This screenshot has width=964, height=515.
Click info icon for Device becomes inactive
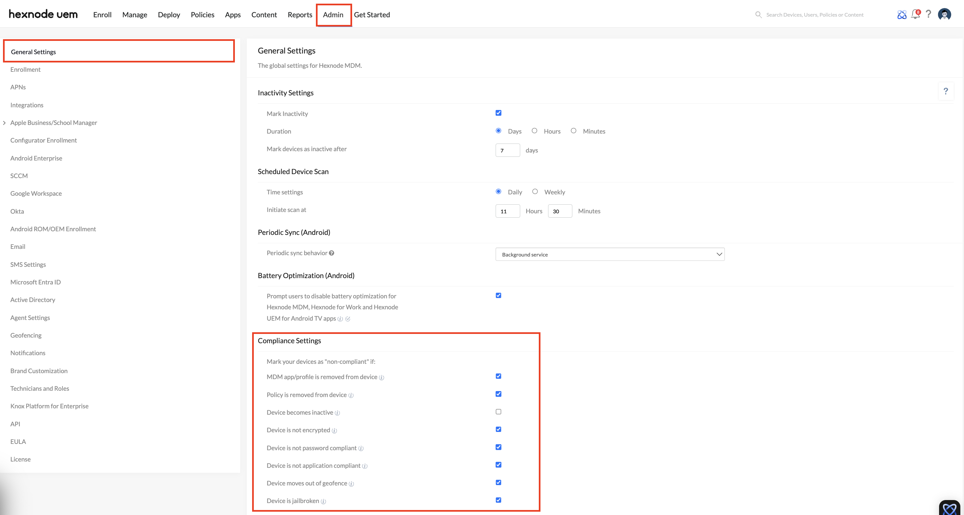click(x=337, y=413)
